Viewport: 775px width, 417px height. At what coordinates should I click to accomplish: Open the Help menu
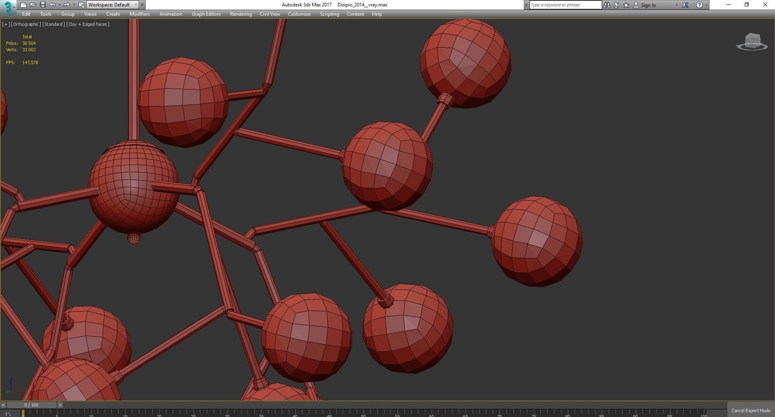[377, 14]
